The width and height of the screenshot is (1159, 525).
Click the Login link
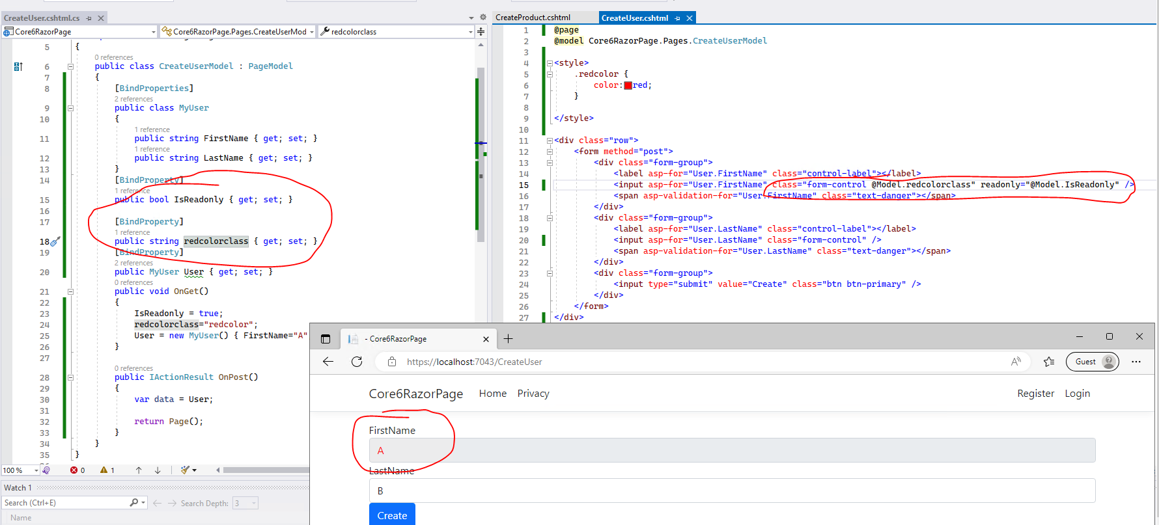tap(1078, 394)
